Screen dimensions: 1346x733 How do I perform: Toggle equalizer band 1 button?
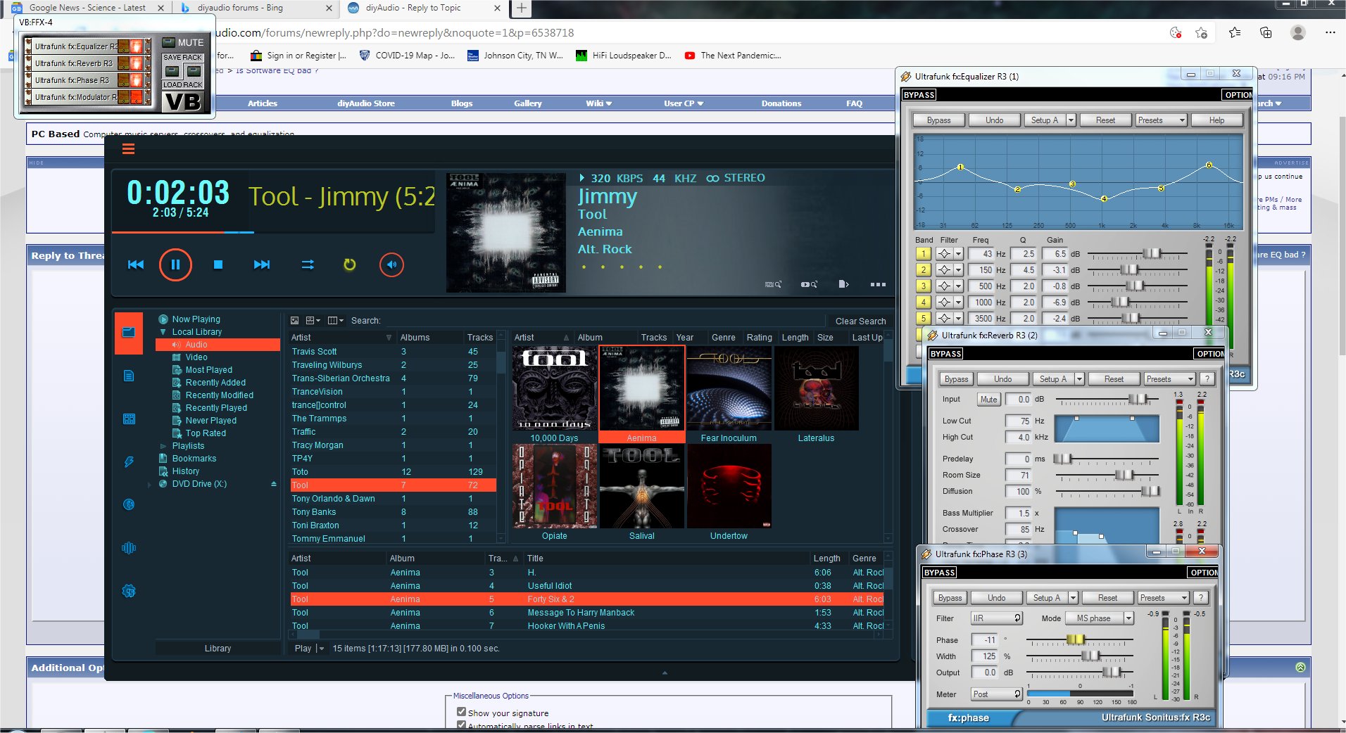tap(924, 254)
